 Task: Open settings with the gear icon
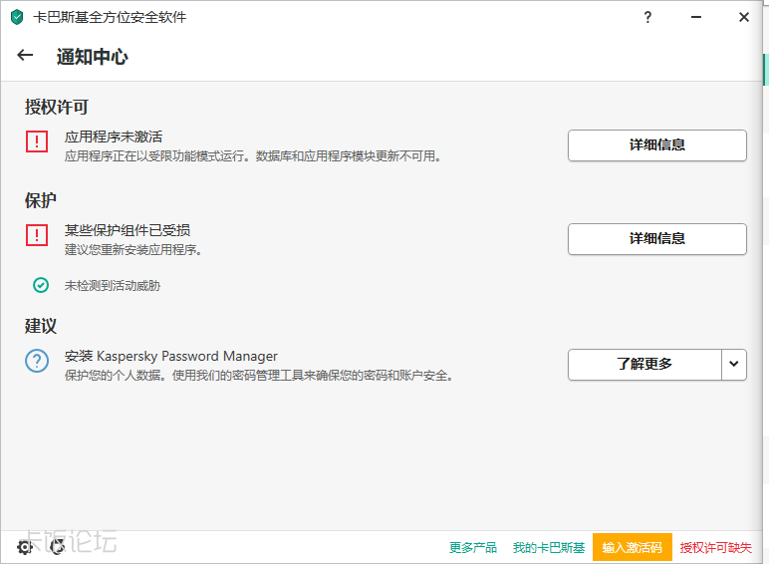coord(24,547)
